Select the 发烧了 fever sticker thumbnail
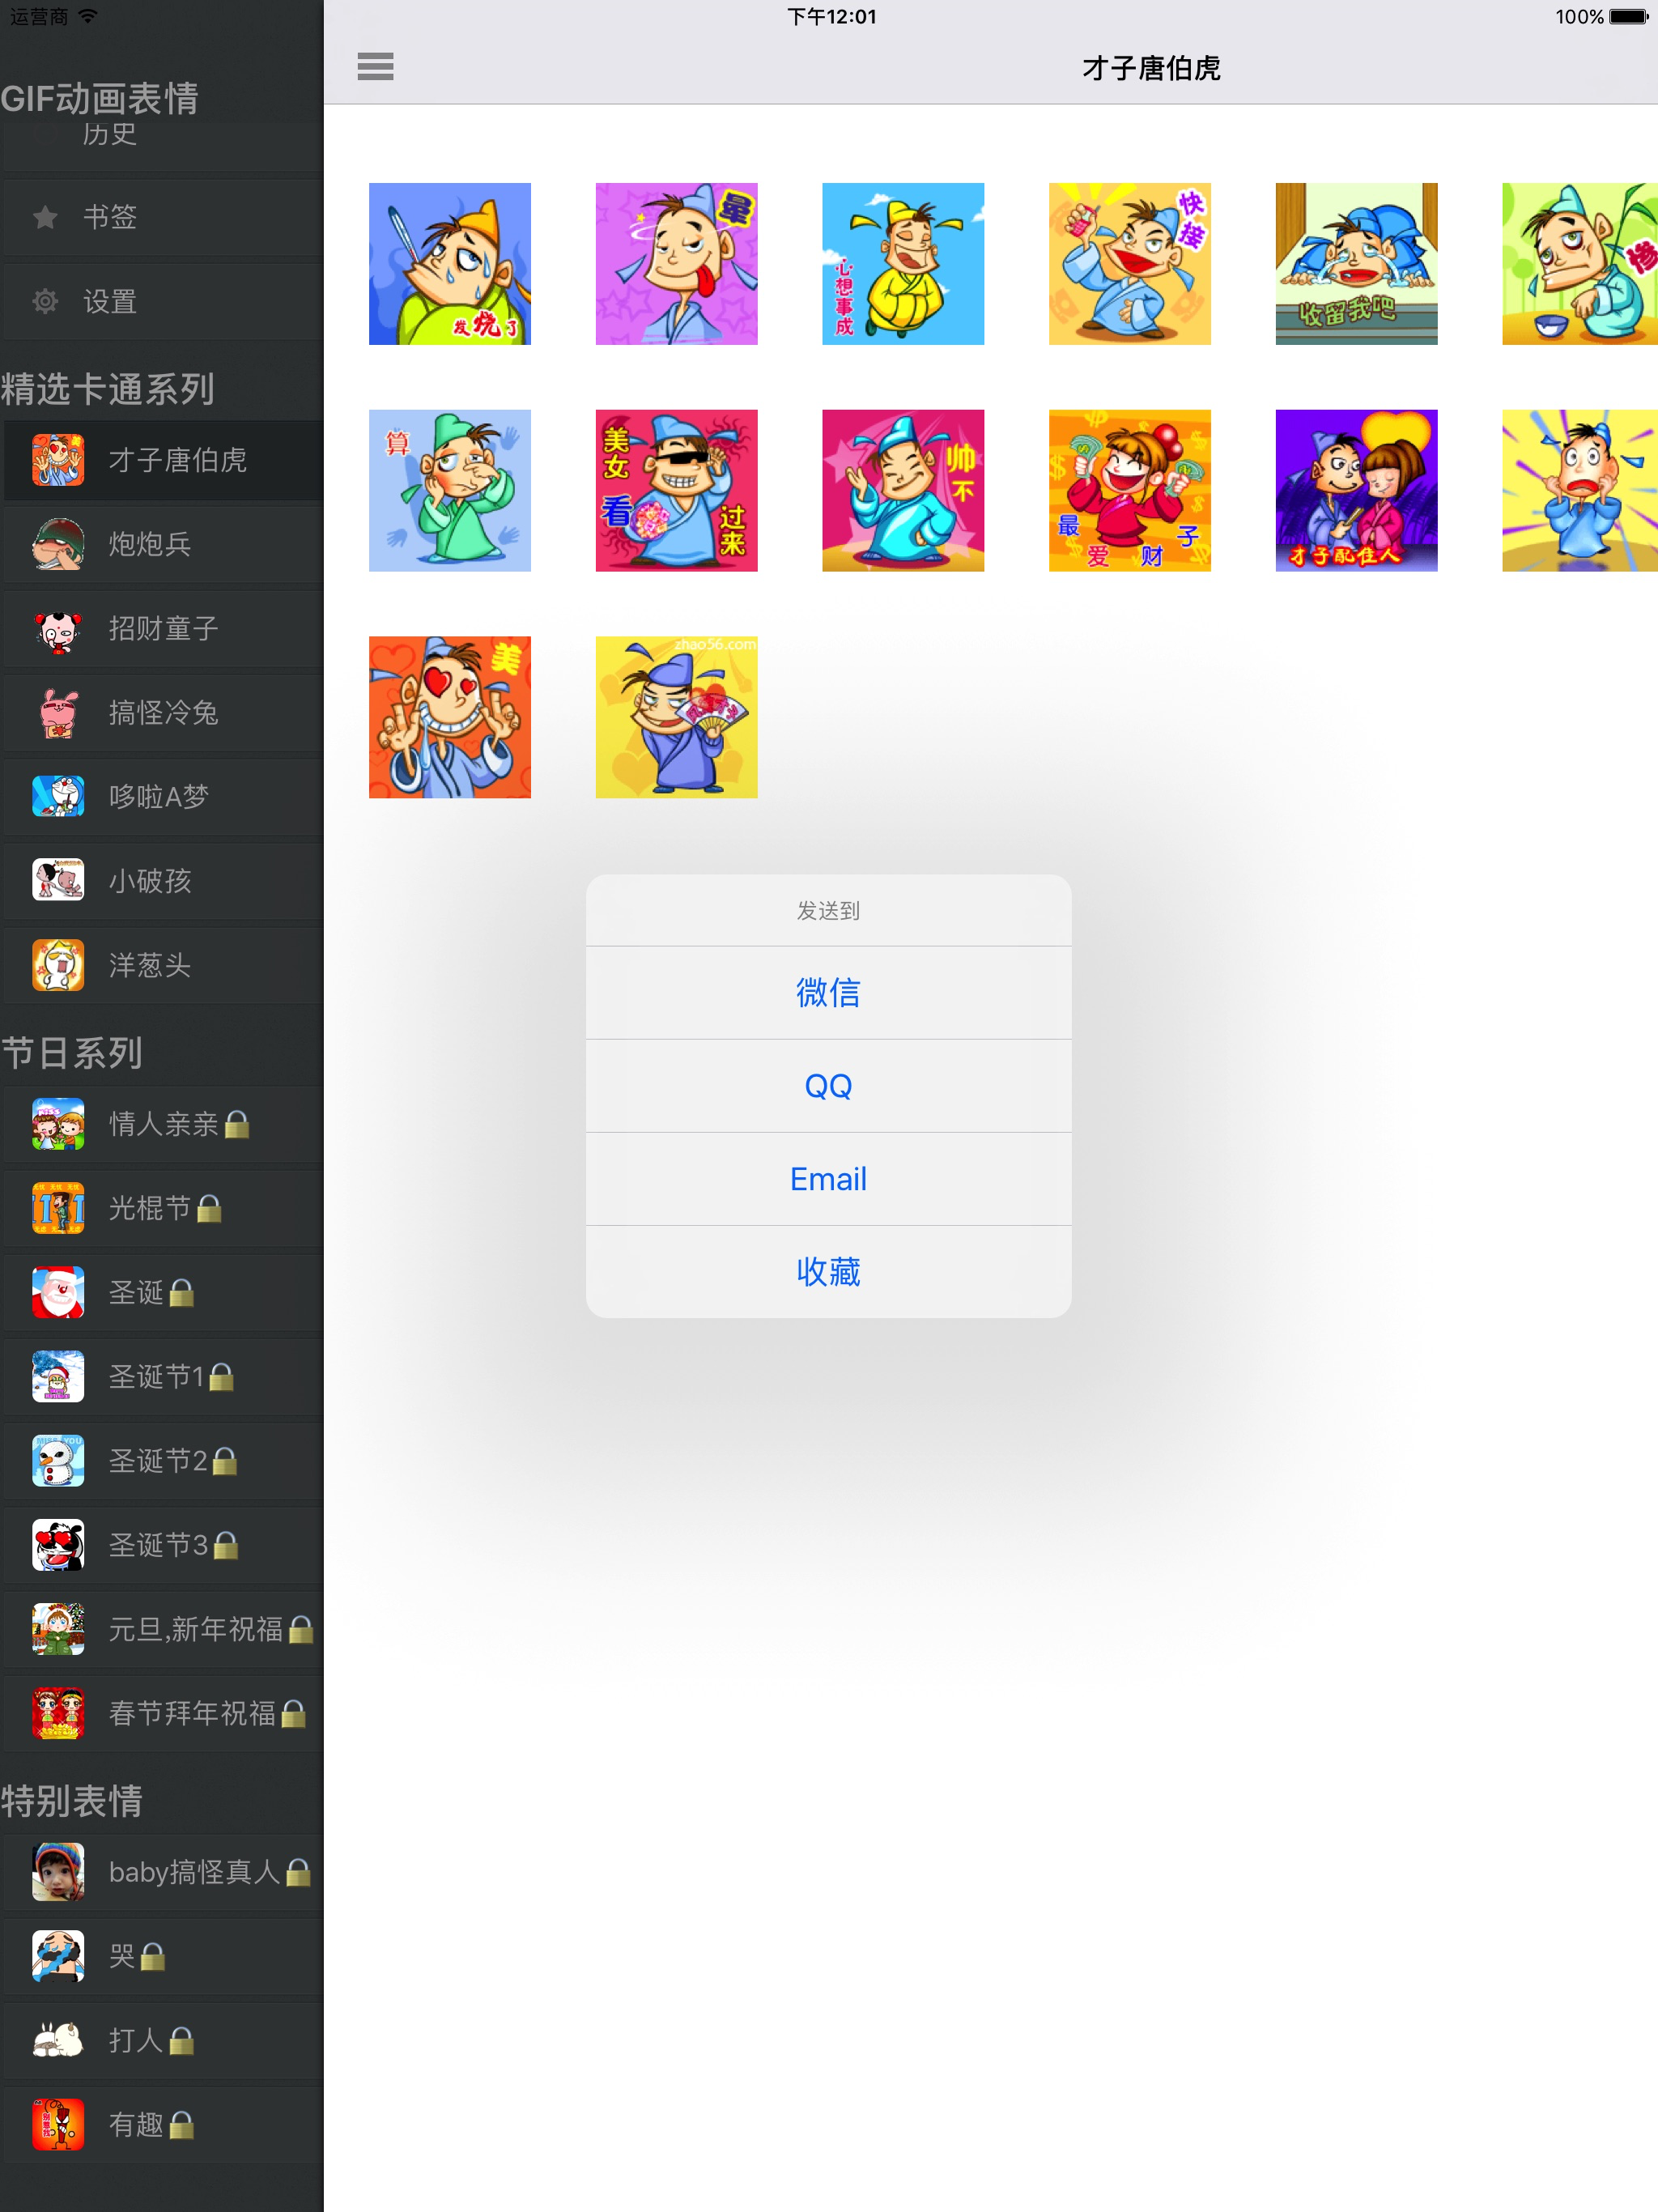 point(450,264)
